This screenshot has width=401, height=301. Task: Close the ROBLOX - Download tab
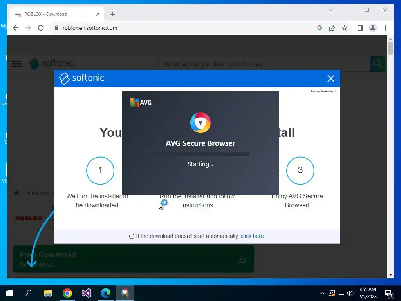98,14
